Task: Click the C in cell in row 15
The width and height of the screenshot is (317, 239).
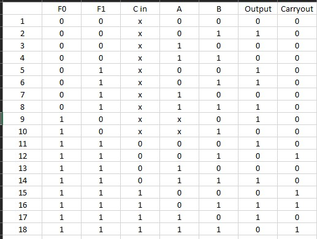Action: pyautogui.click(x=140, y=192)
